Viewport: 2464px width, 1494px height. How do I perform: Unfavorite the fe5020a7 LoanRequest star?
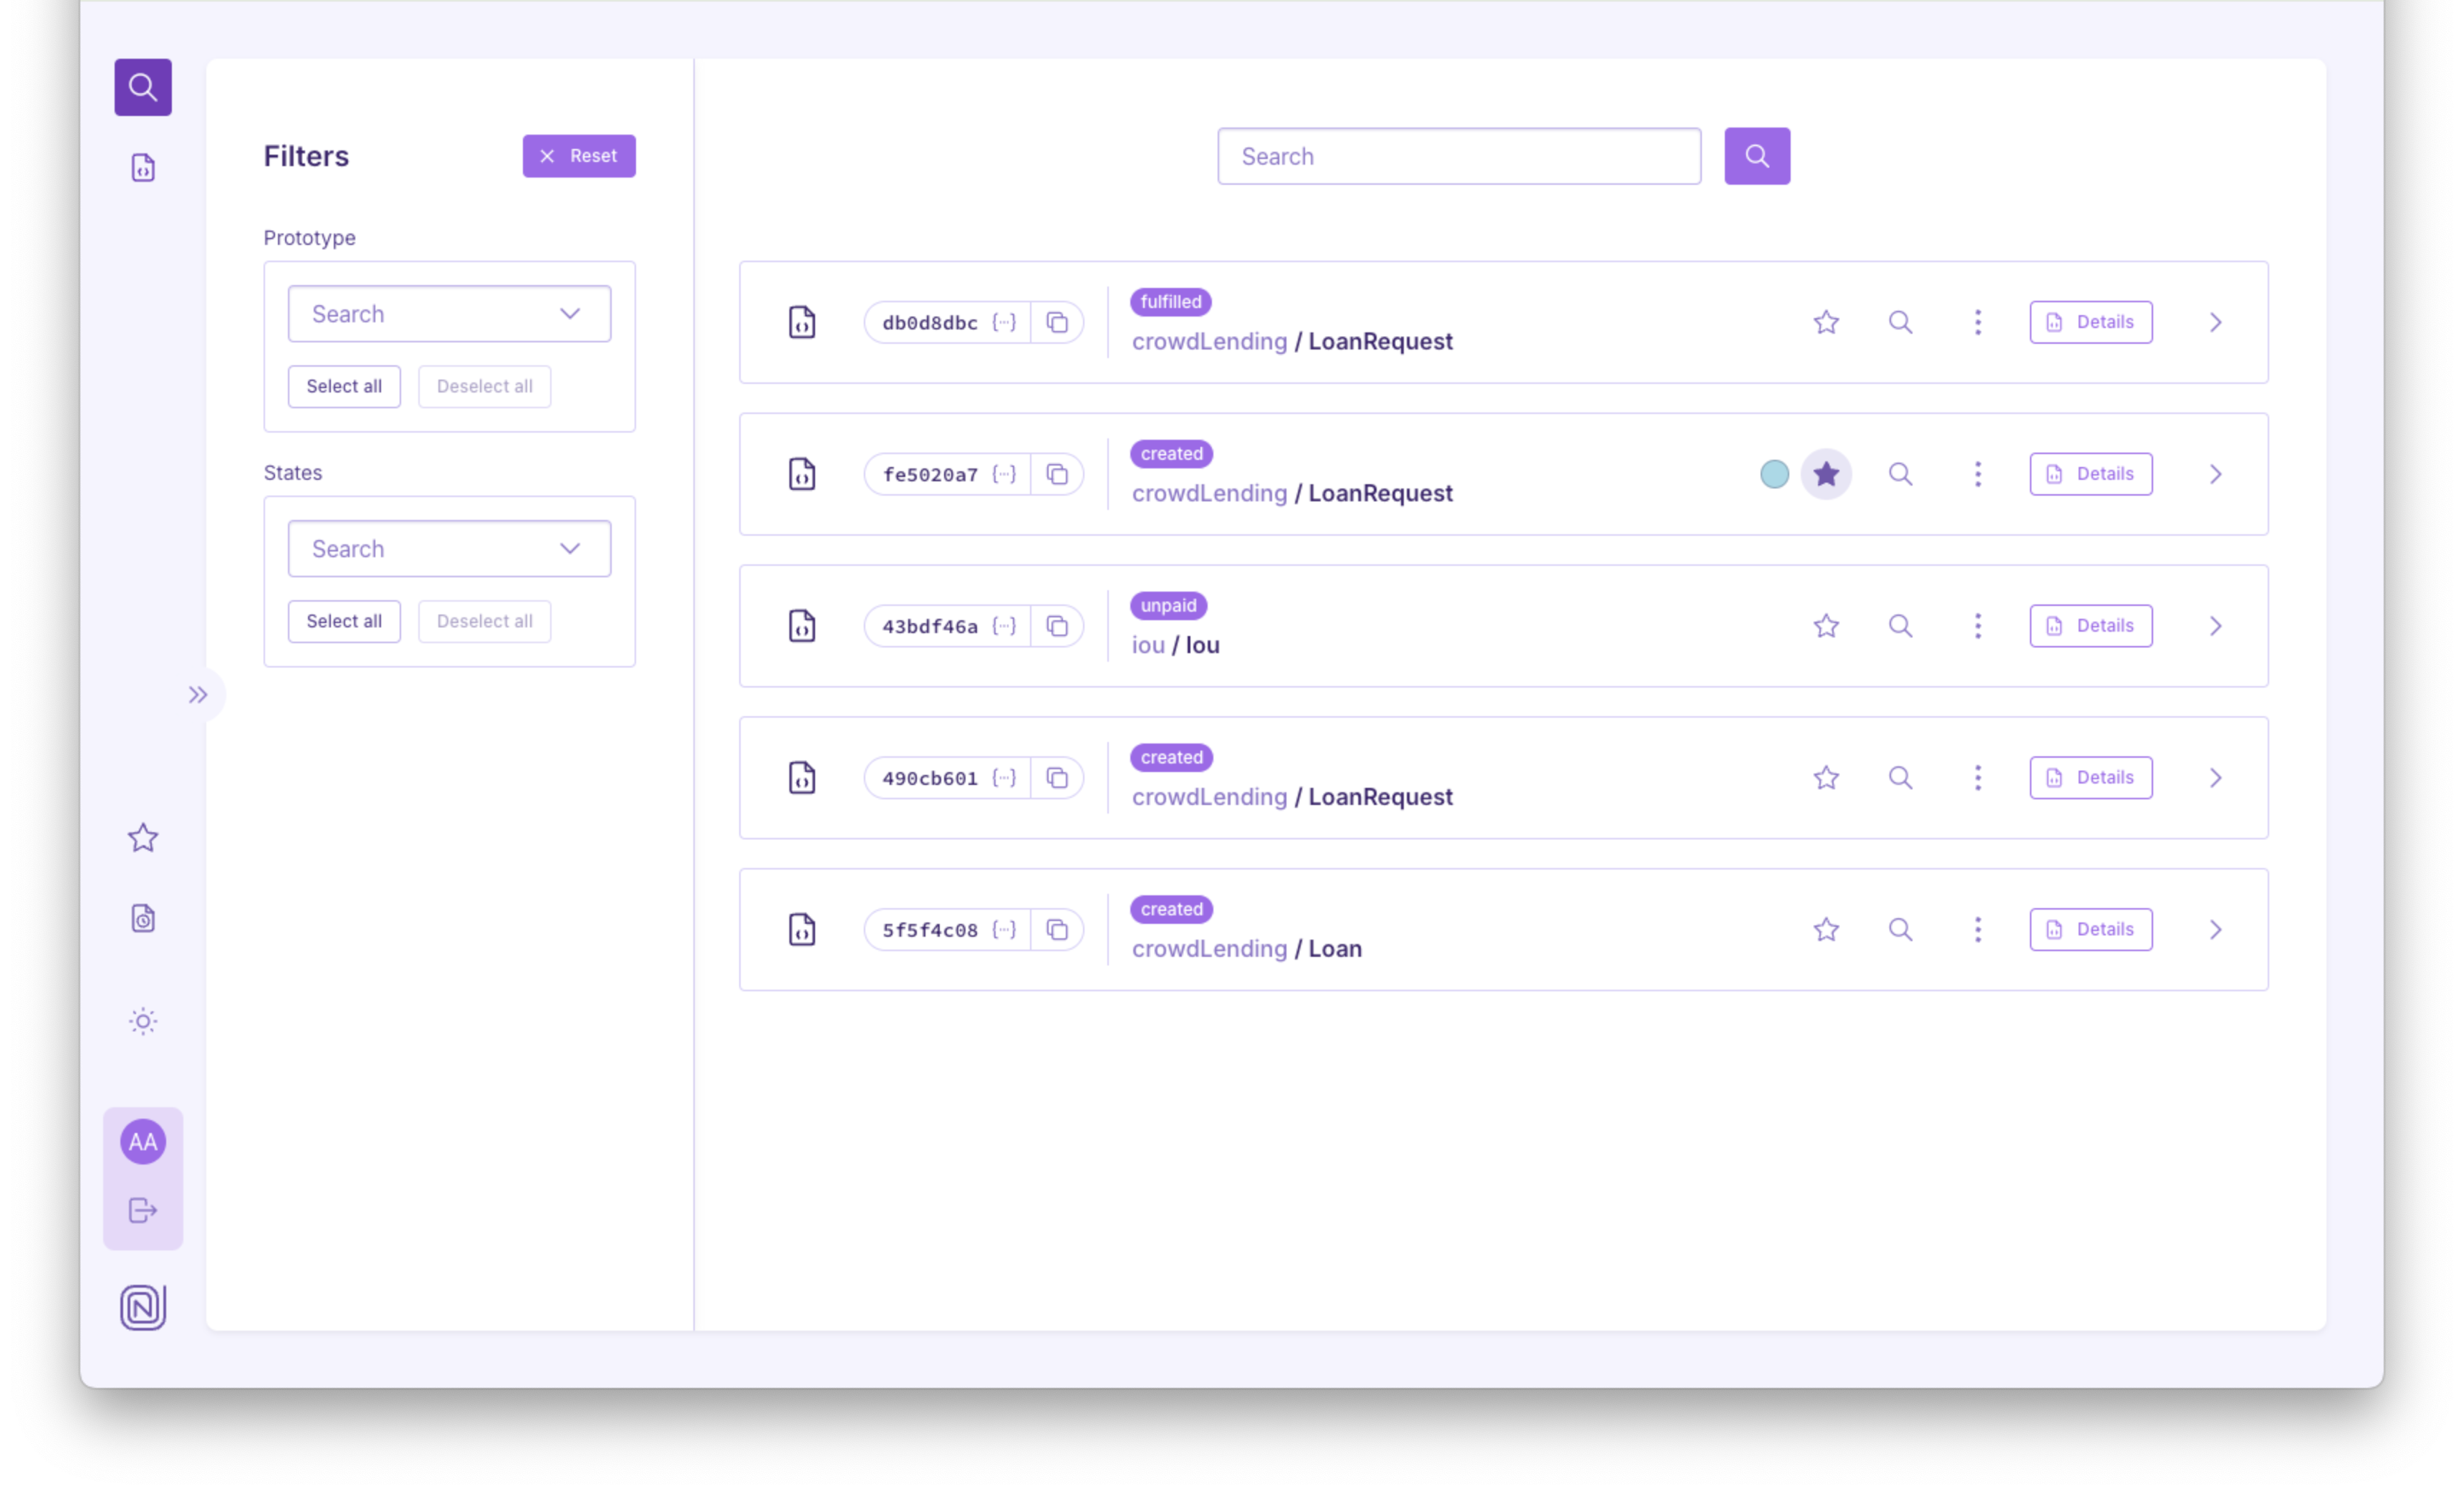point(1826,474)
